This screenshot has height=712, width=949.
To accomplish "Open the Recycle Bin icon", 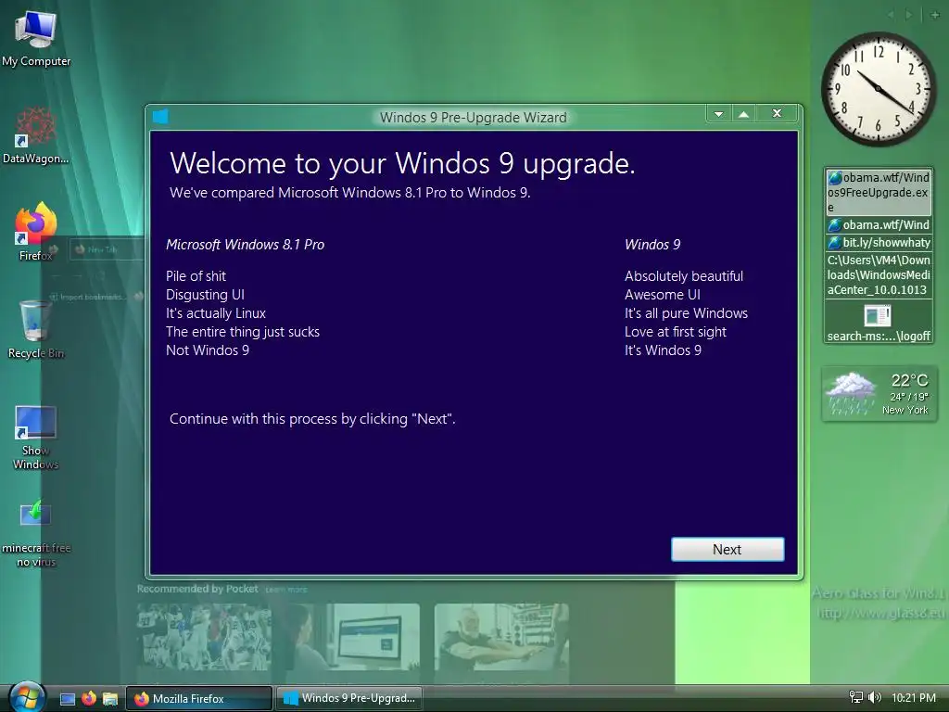I will 36,330.
